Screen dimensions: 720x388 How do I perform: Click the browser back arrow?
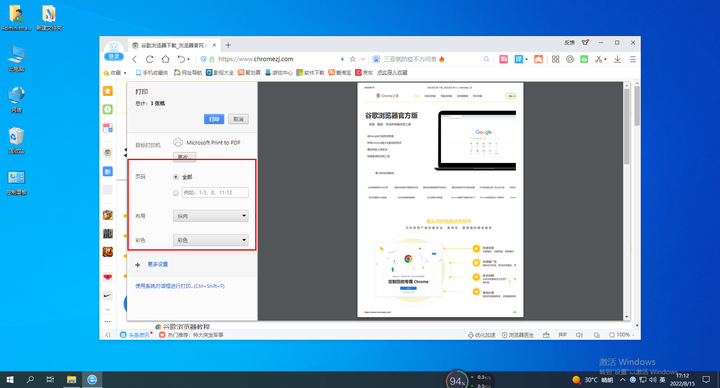click(135, 59)
